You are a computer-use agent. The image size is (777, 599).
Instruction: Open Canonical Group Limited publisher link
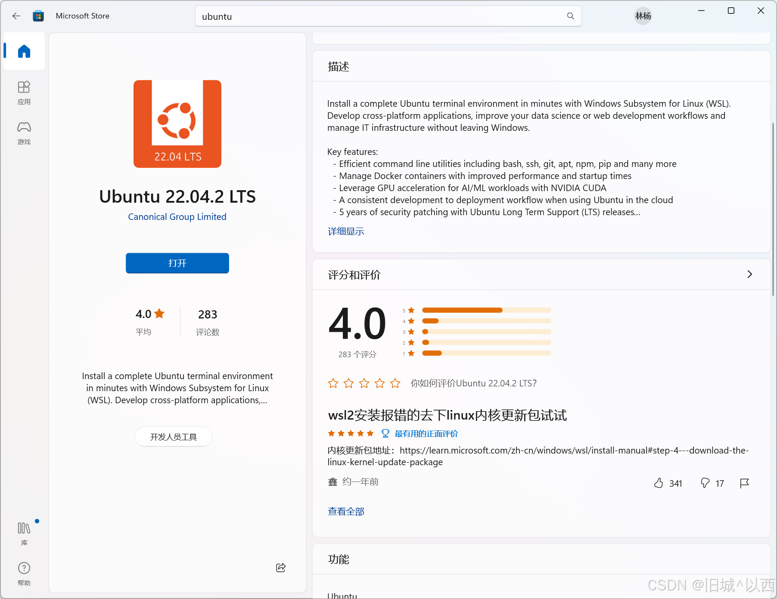pyautogui.click(x=177, y=217)
